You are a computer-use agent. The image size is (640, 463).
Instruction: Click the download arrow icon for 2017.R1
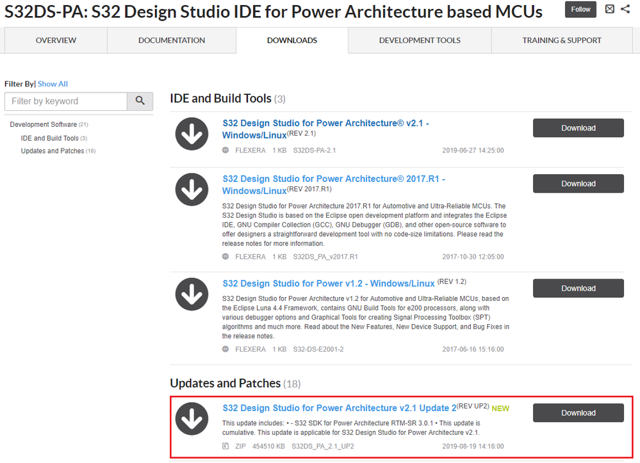pos(192,190)
